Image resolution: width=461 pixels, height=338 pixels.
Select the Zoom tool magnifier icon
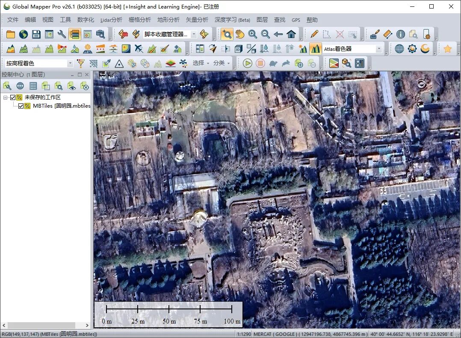227,34
